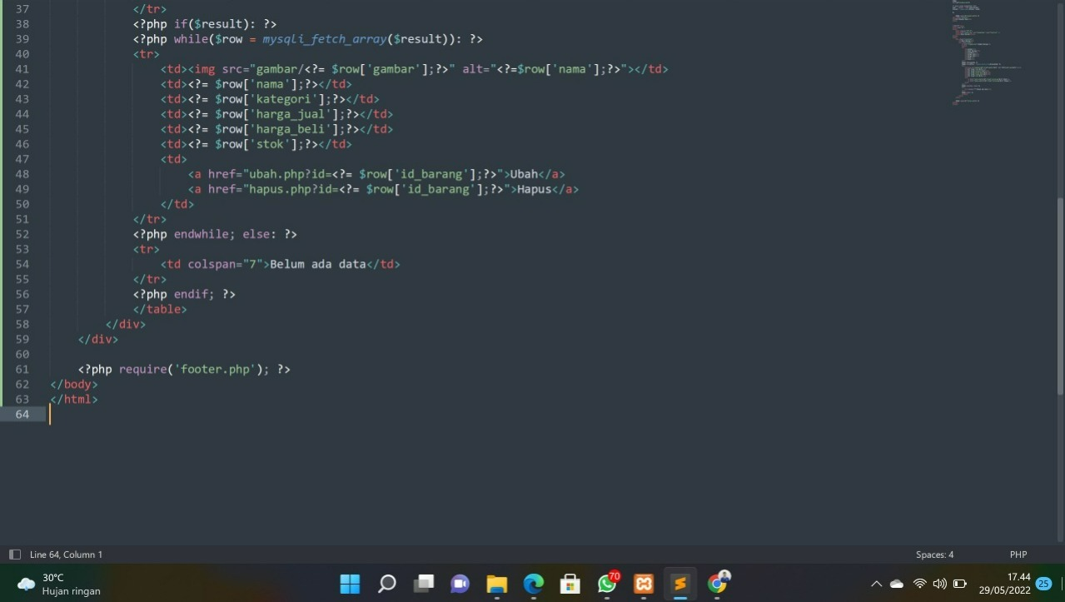Open indentation menu via Spaces: 4
Screen dimensions: 1065x602
934,554
